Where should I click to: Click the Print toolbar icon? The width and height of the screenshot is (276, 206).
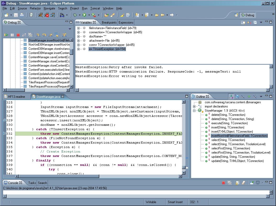22,15
